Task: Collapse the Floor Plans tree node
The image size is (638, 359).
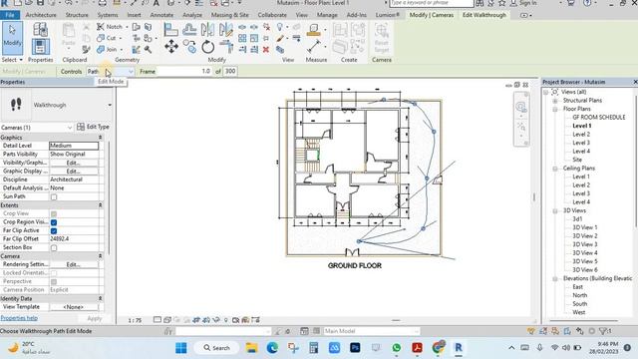Action: point(555,109)
